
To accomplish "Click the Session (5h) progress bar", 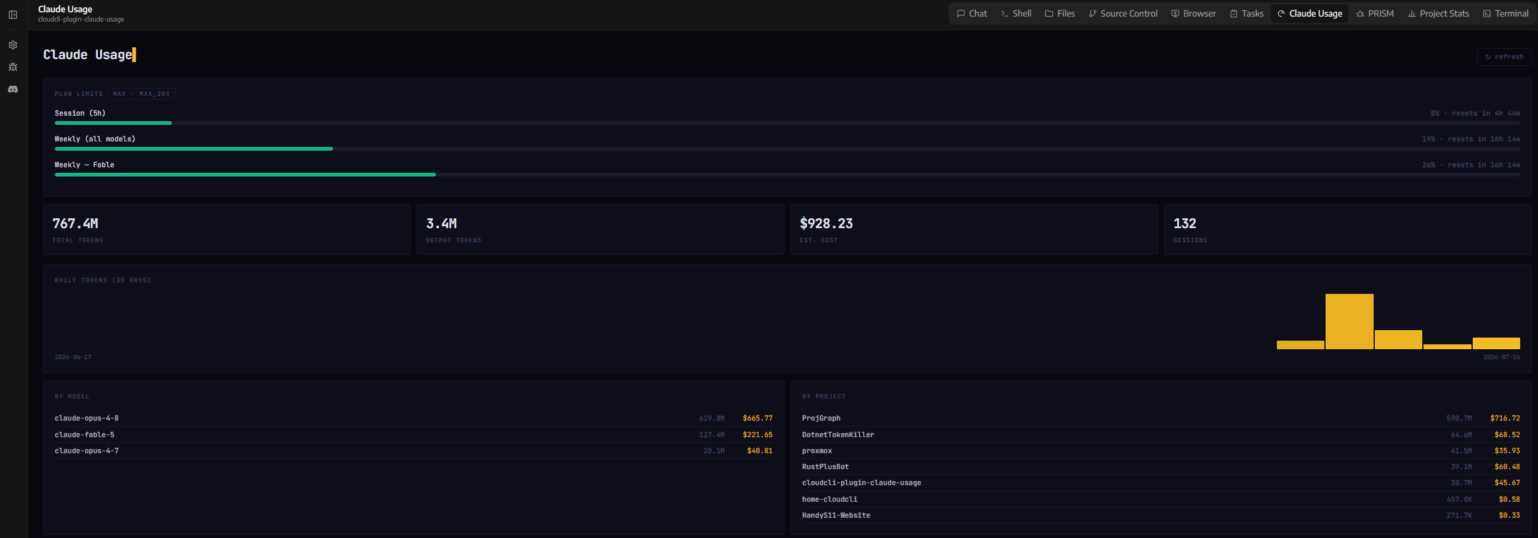I will (x=787, y=123).
